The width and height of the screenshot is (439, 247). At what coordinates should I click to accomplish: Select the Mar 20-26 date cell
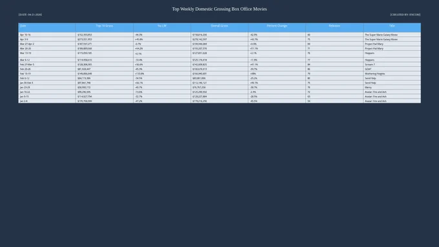click(47, 48)
